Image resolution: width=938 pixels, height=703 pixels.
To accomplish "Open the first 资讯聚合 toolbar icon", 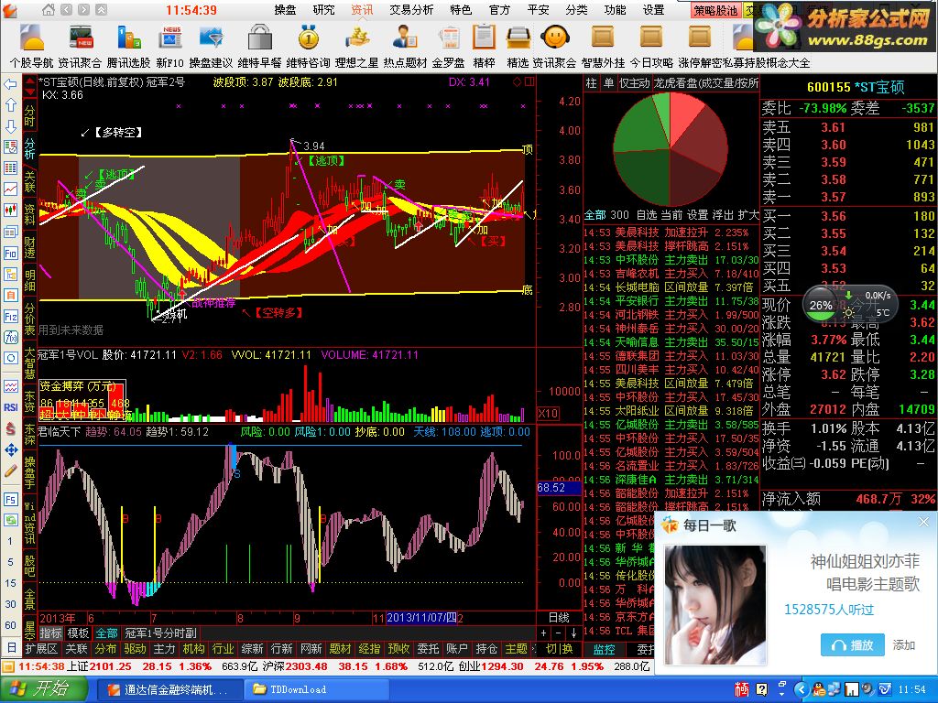I will [x=80, y=46].
